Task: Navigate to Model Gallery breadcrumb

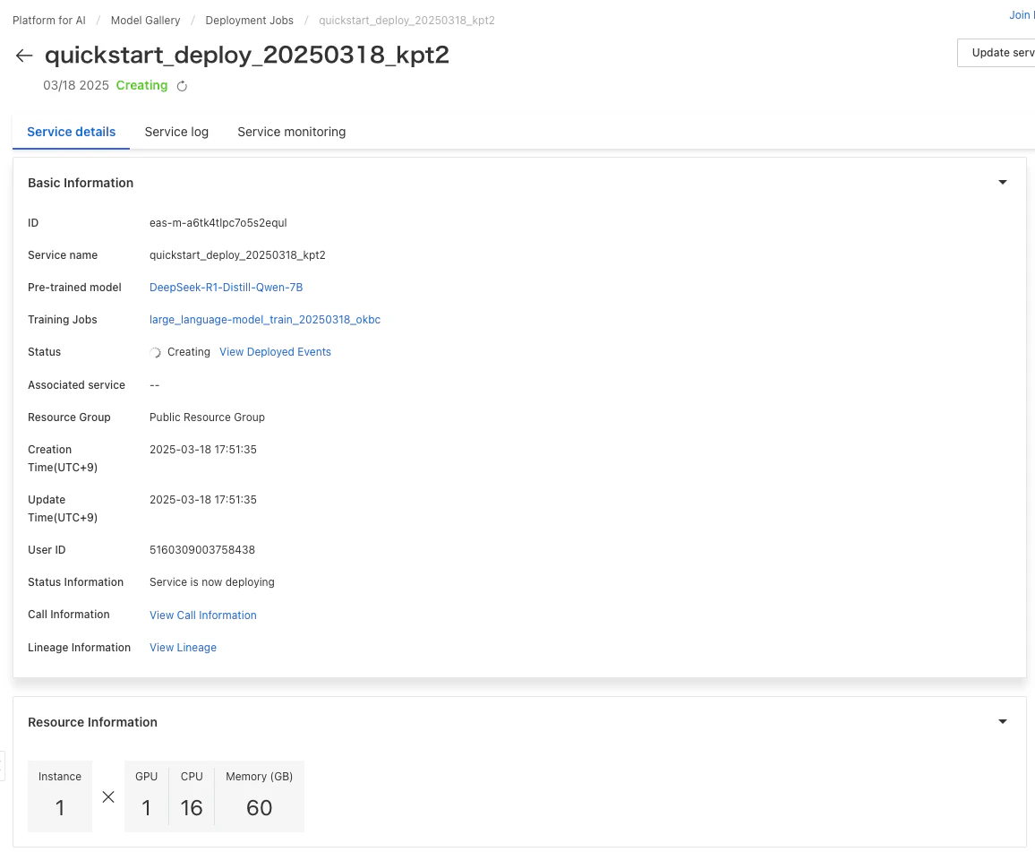Action: pos(145,21)
